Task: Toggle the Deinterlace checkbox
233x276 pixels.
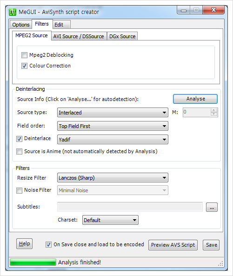Action: click(x=19, y=139)
